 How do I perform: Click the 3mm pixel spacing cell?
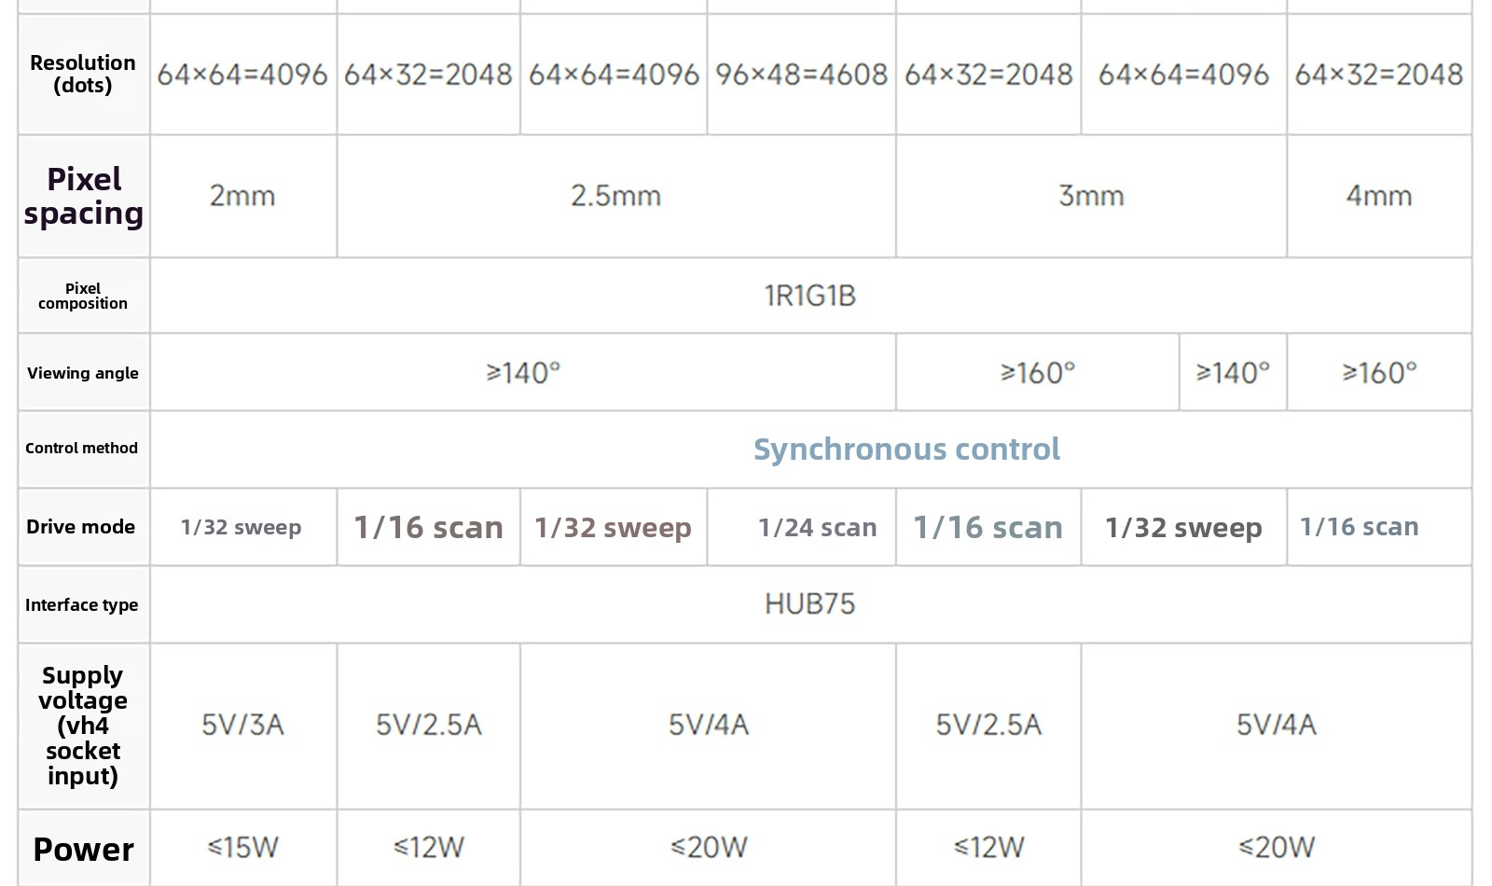point(1091,196)
